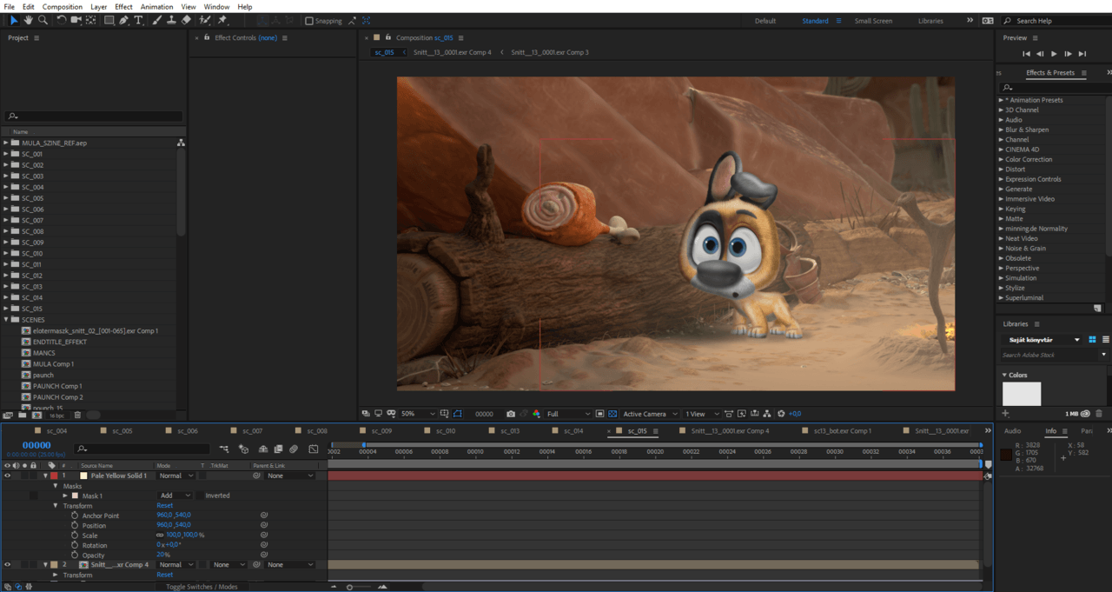Viewport: 1112px width, 592px height.
Task: Click the Opacity value 20%
Action: [x=162, y=555]
